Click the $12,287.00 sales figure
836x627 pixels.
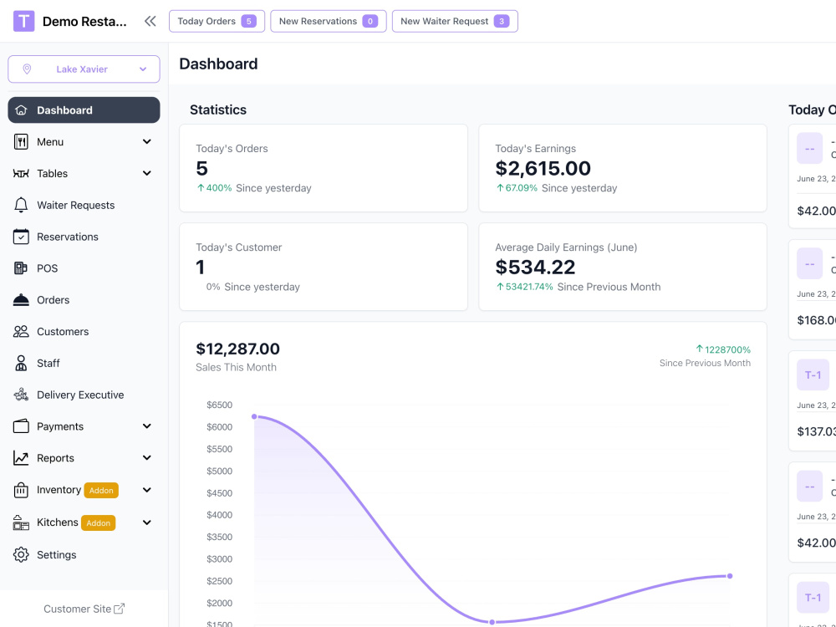click(237, 349)
